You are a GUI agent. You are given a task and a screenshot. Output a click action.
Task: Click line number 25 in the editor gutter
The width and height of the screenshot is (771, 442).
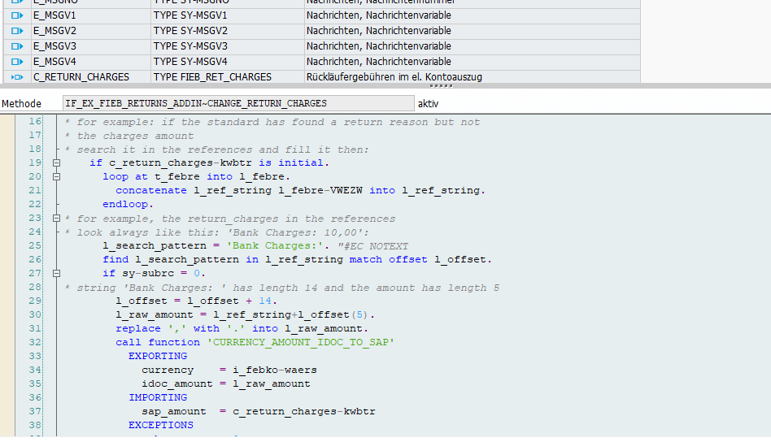pyautogui.click(x=34, y=246)
